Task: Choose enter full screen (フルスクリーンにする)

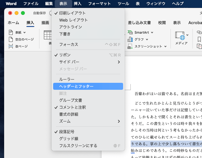Action: 88,146
